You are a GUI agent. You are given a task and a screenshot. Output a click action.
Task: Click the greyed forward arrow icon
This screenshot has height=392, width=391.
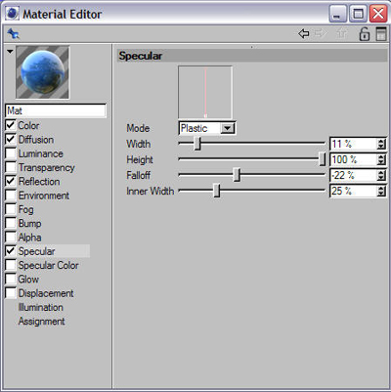(321, 33)
